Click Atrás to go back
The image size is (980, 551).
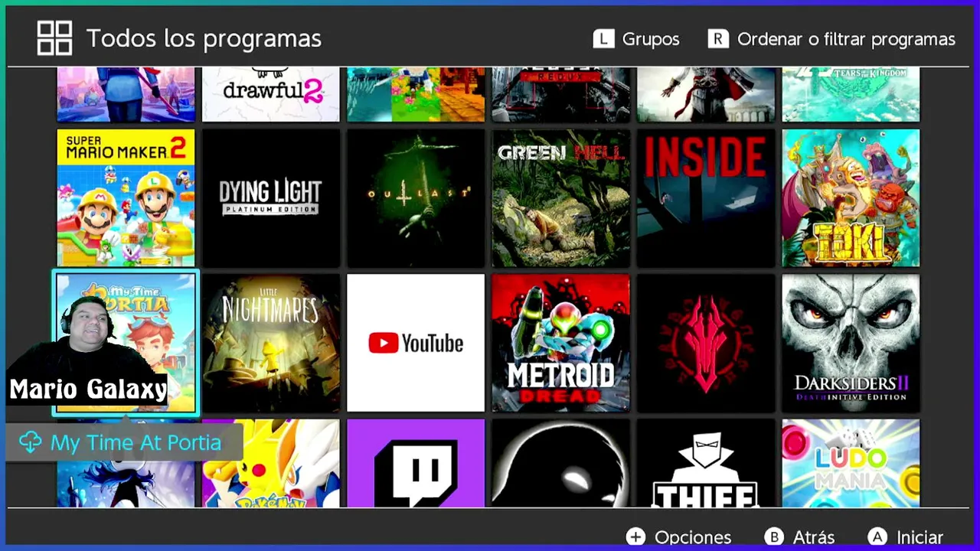(813, 537)
